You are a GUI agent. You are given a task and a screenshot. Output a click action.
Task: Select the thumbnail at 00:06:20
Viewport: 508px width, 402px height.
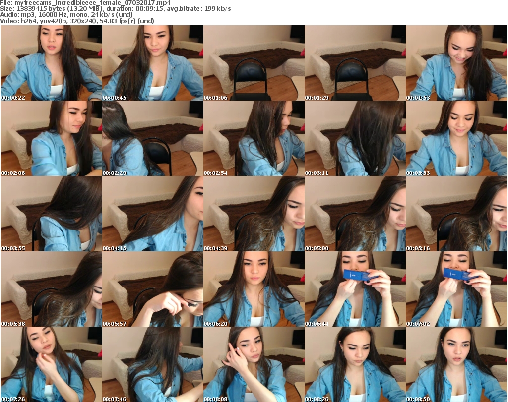[x=254, y=289]
